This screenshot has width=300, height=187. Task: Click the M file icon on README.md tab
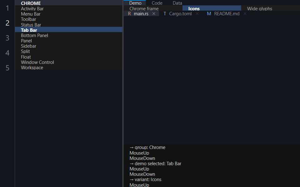(209, 14)
